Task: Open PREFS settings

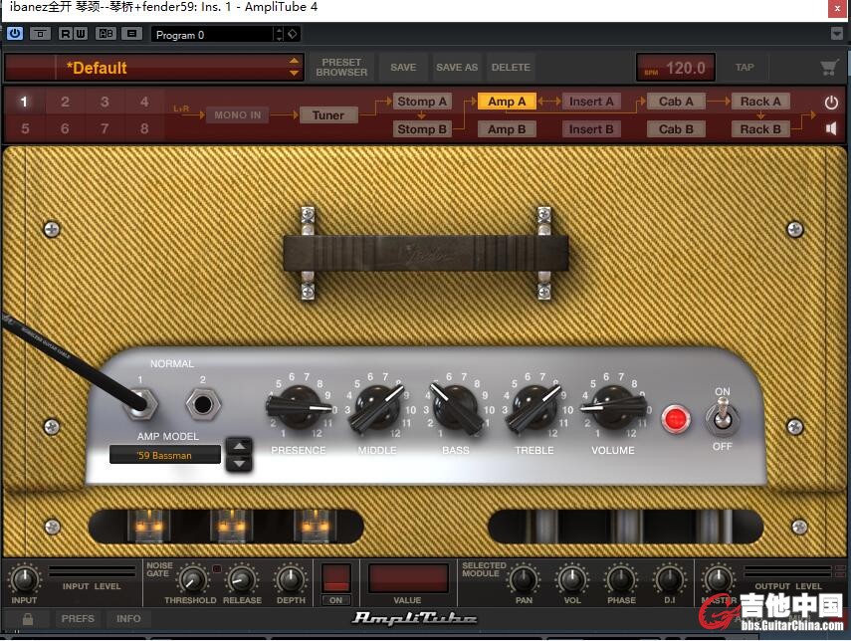Action: click(78, 618)
